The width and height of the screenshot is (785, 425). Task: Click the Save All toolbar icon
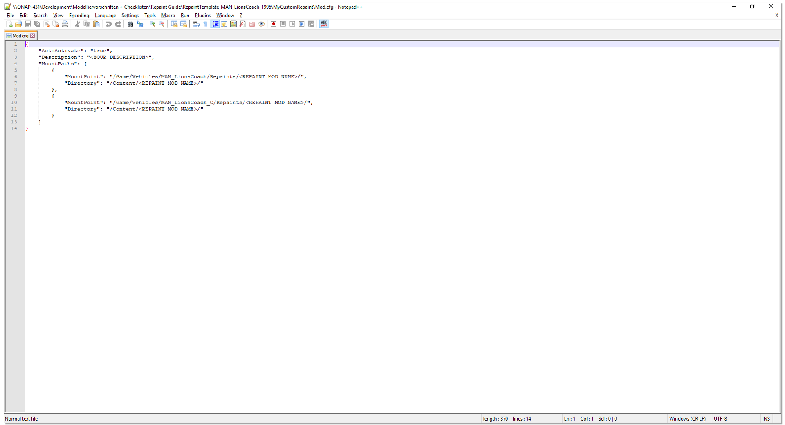37,24
